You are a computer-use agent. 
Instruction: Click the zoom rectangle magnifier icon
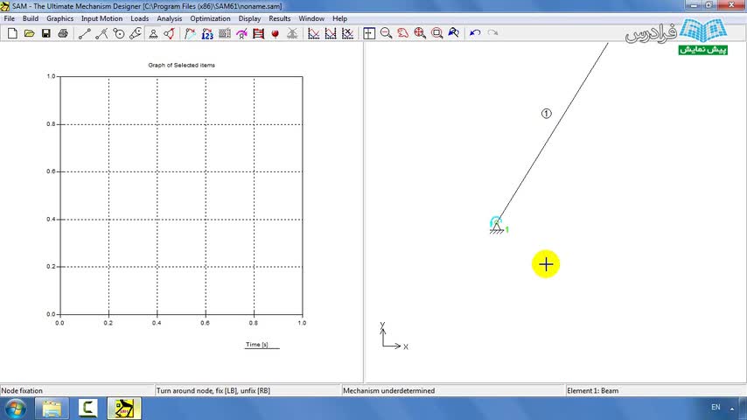pyautogui.click(x=436, y=33)
